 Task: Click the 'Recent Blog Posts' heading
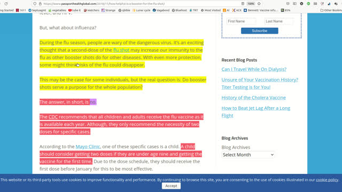coord(239,60)
